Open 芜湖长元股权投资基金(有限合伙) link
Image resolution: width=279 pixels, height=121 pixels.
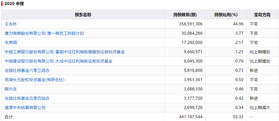[34, 80]
